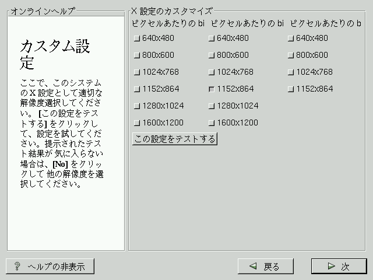Viewport: 373px width, 280px height.
Task: Proceed with the 次 button
Action: pos(339,267)
